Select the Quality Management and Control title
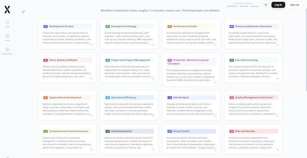 coord(254,98)
